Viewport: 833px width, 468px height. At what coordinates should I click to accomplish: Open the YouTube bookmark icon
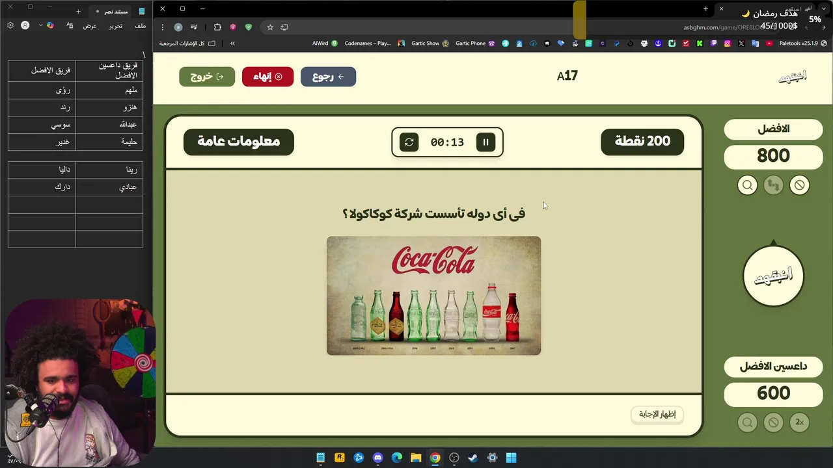click(x=769, y=44)
